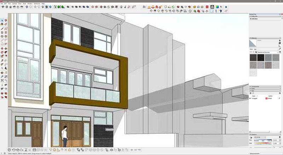Select the Move tool with red arrows
Image resolution: width=283 pixels, height=155 pixels.
(x=2, y=49)
